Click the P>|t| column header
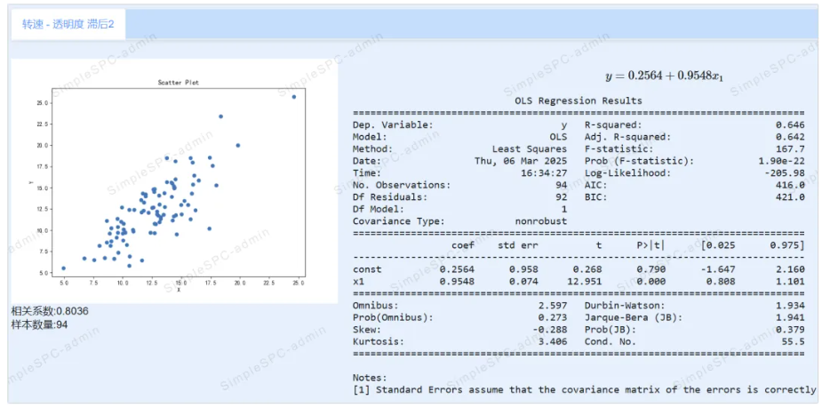 point(650,244)
